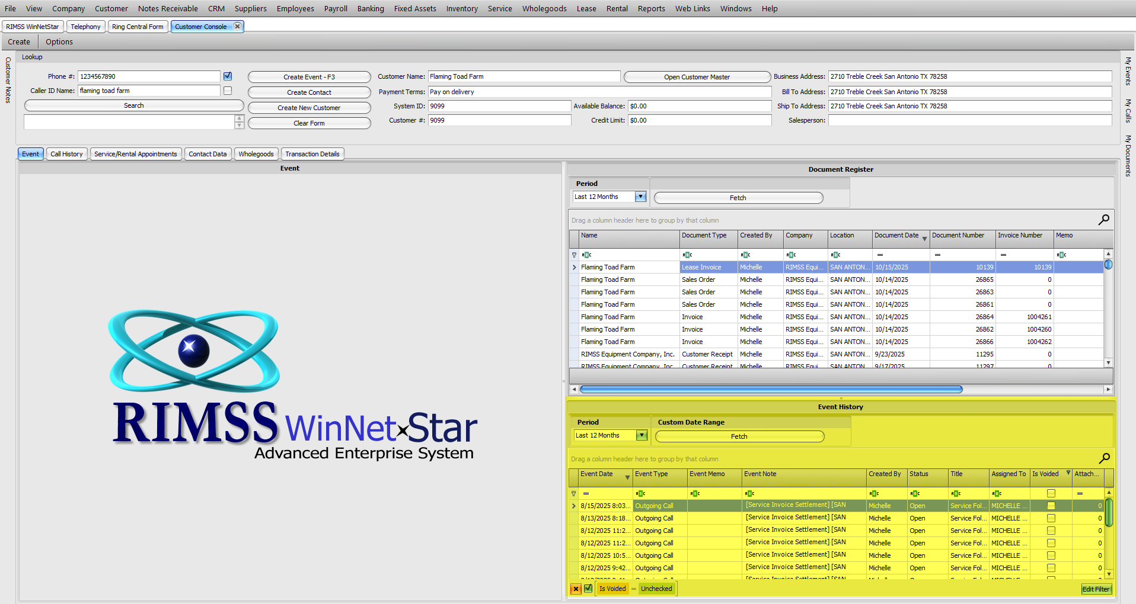Open the Document Register search magnifier
Viewport: 1136px width, 604px height.
1103,220
